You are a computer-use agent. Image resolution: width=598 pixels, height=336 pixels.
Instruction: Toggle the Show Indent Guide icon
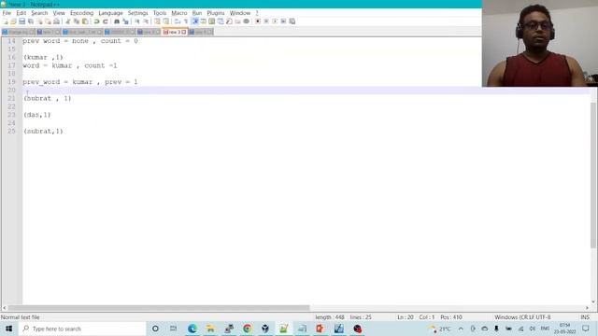194,21
